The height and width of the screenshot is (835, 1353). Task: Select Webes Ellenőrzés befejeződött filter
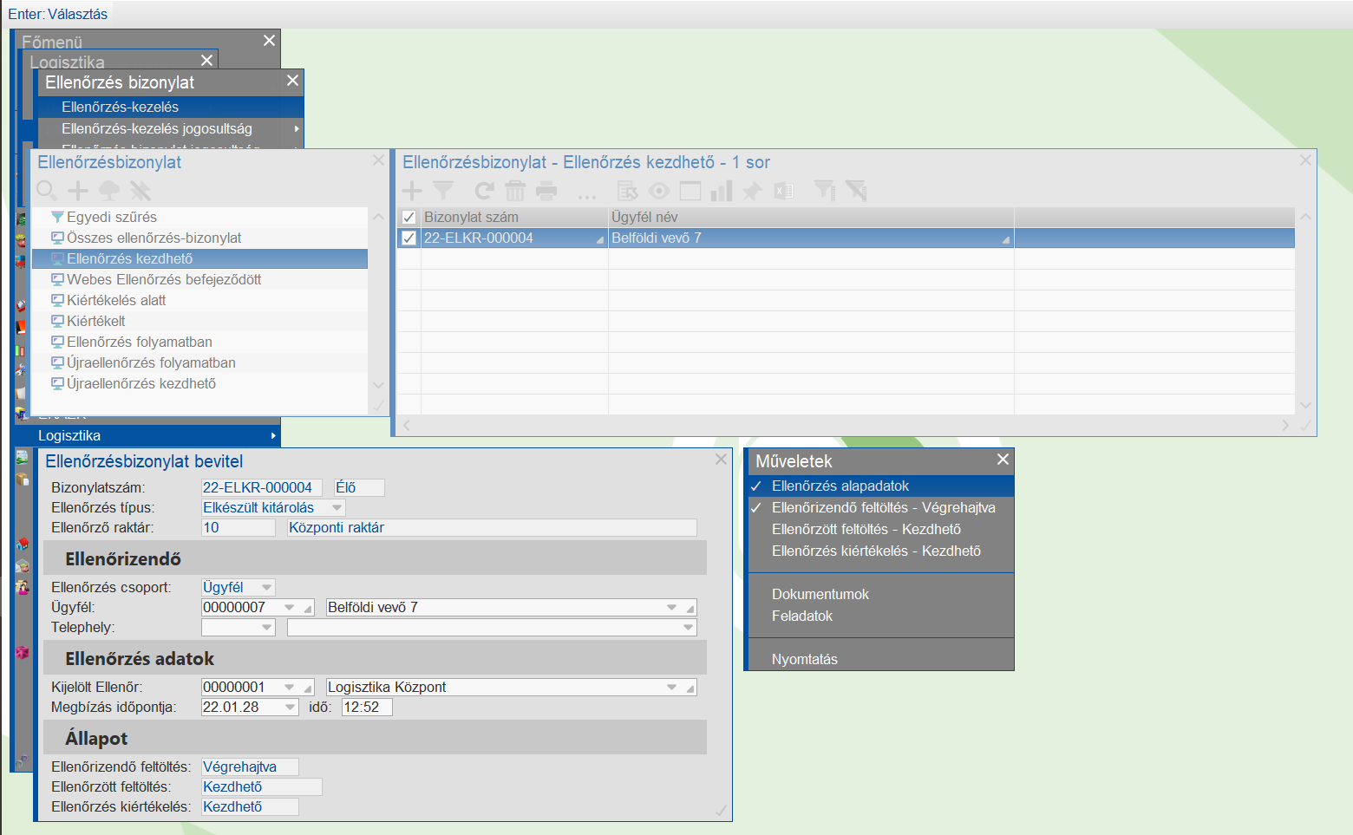click(x=199, y=279)
